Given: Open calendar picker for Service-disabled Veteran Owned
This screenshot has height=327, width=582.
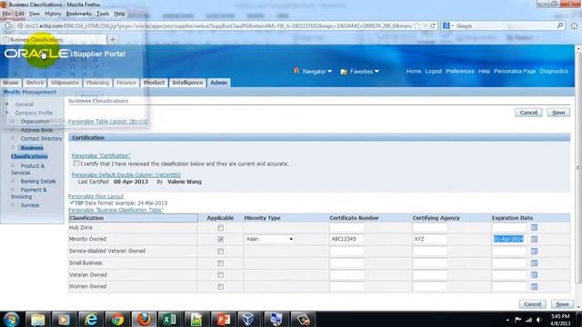Looking at the screenshot, I should pos(534,251).
